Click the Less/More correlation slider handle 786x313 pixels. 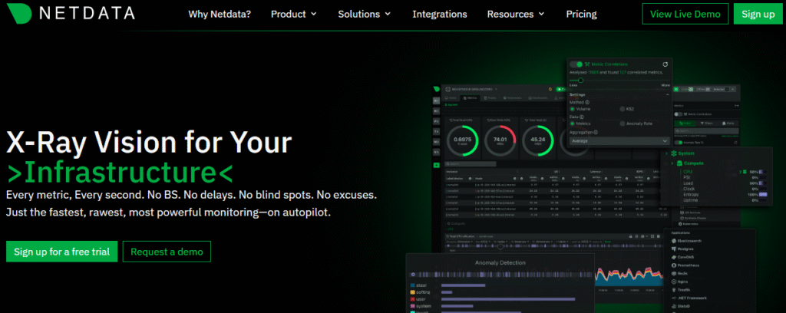581,80
